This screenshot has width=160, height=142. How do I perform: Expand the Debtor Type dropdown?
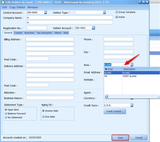(104, 12)
